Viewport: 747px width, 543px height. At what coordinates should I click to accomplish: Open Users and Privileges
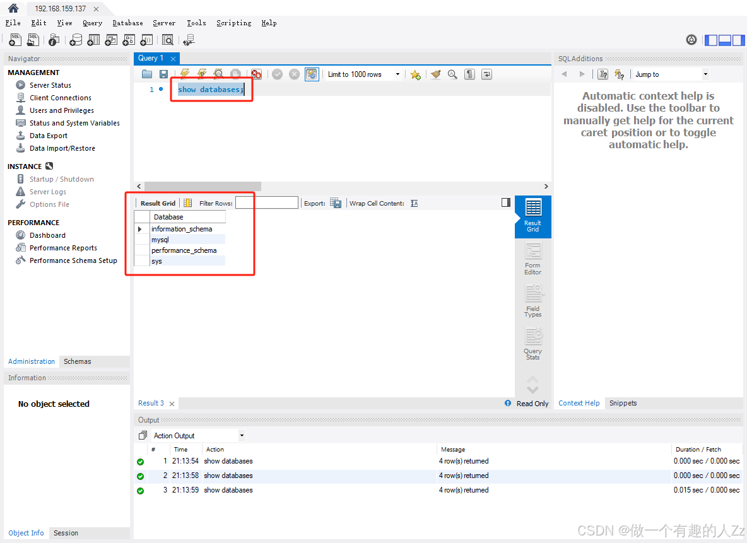(61, 110)
